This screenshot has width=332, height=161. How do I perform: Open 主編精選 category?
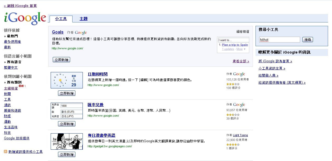pos(11,88)
